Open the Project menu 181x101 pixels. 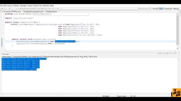pos(36,6)
